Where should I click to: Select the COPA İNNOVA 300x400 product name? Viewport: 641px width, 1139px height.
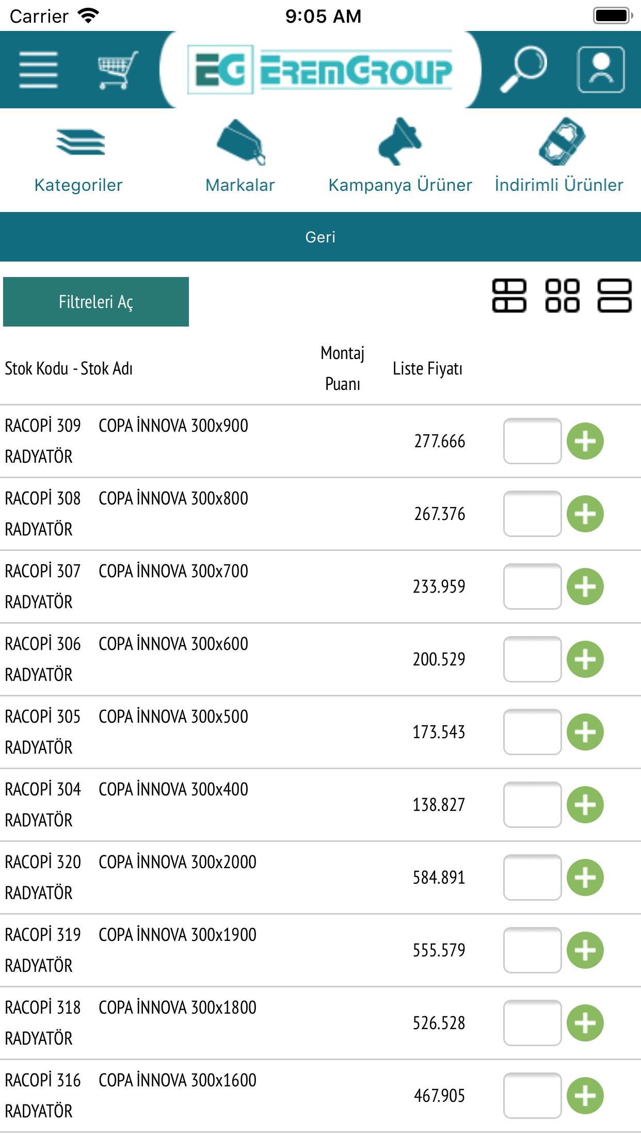pyautogui.click(x=173, y=789)
